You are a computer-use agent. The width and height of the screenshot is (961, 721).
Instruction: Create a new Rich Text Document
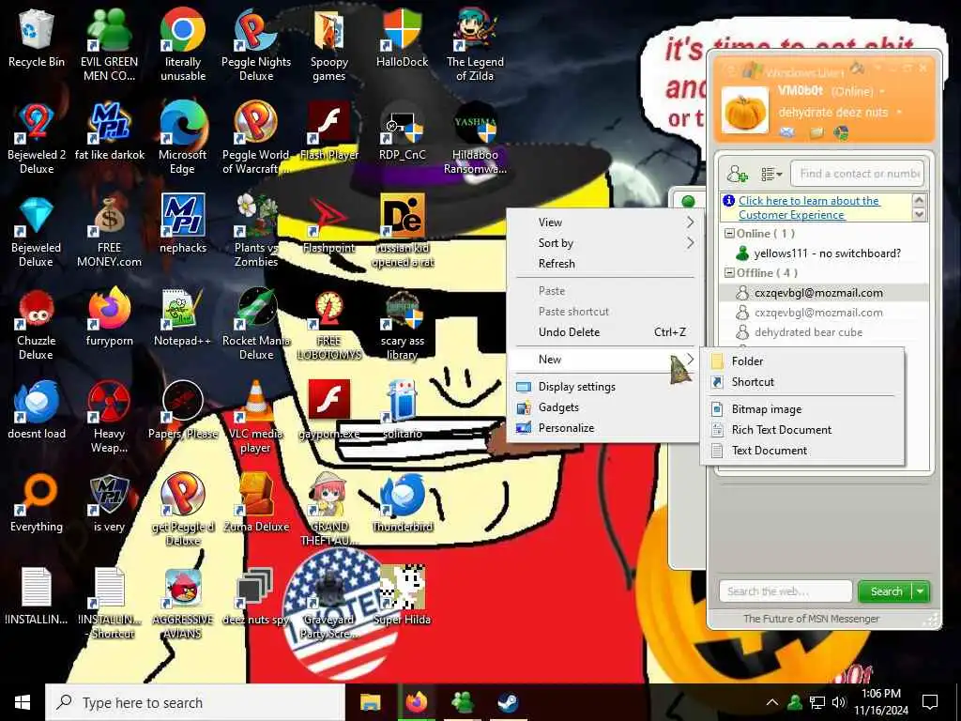click(803, 430)
